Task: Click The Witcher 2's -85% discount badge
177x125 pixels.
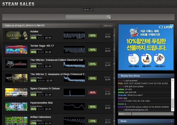Action: [92, 78]
